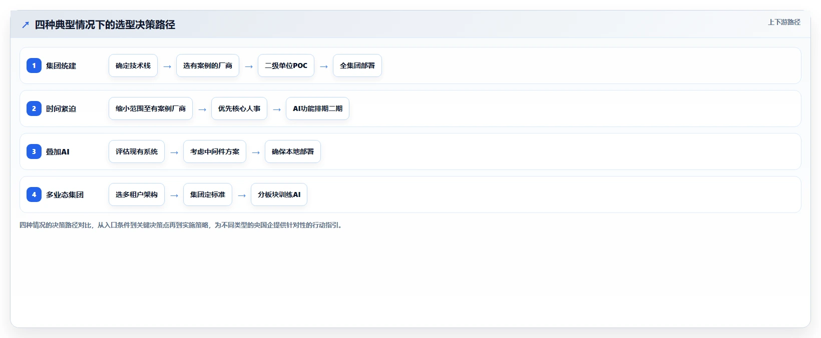Select the number 2 badge for 时间紧迫
821x338 pixels.
point(34,108)
